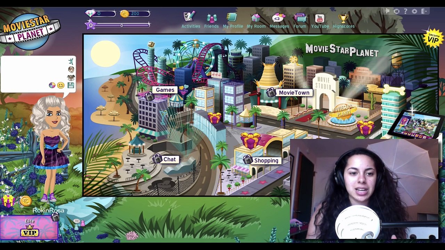This screenshot has width=445, height=250.
Task: Click the lifebuoy safety icon
Action: point(396,11)
